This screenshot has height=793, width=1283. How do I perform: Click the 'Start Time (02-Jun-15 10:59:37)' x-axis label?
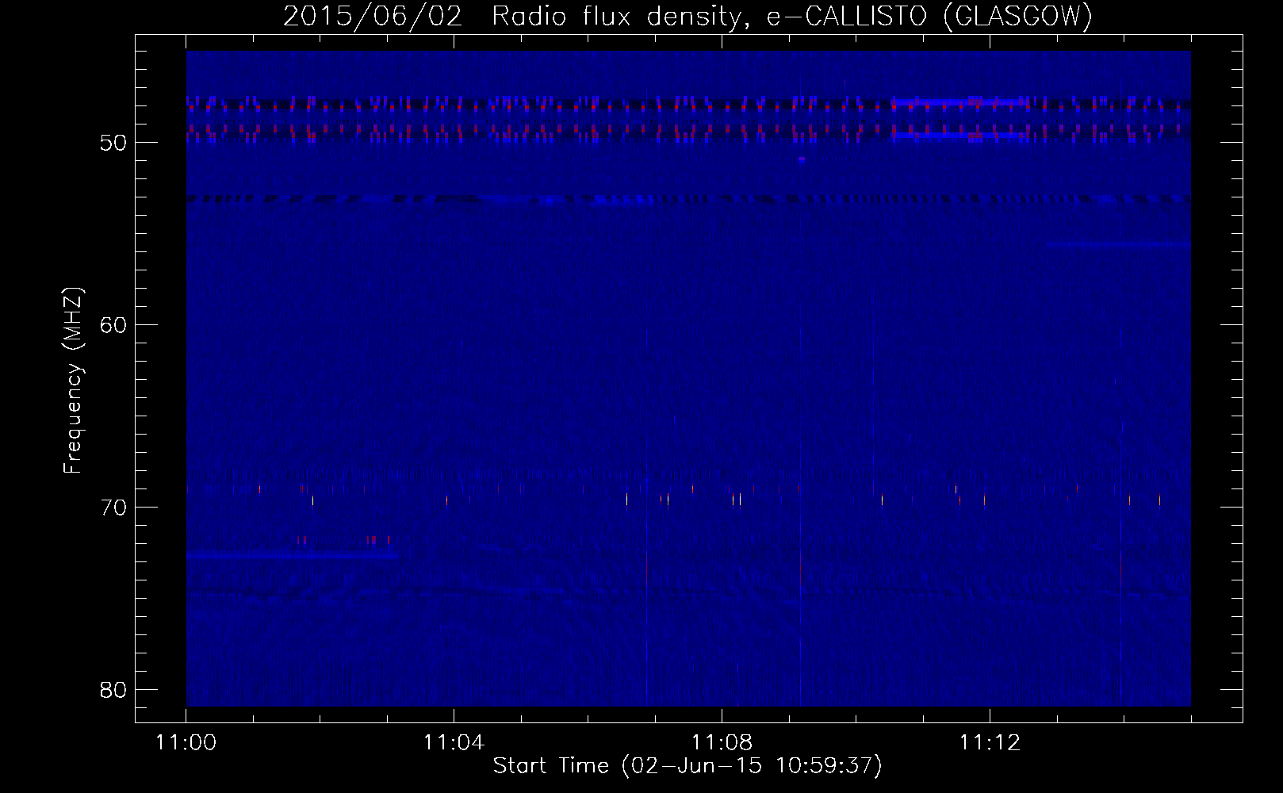click(687, 766)
